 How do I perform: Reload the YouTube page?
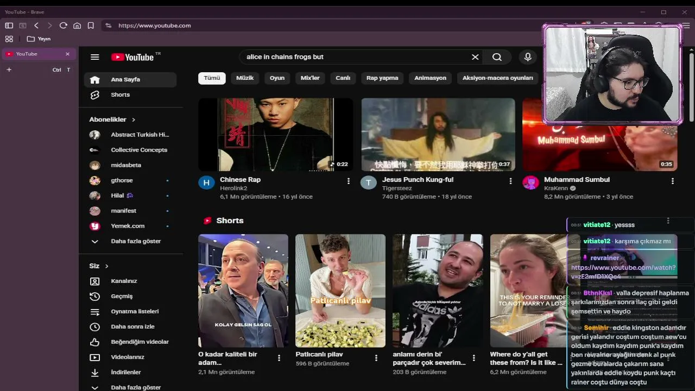point(63,26)
